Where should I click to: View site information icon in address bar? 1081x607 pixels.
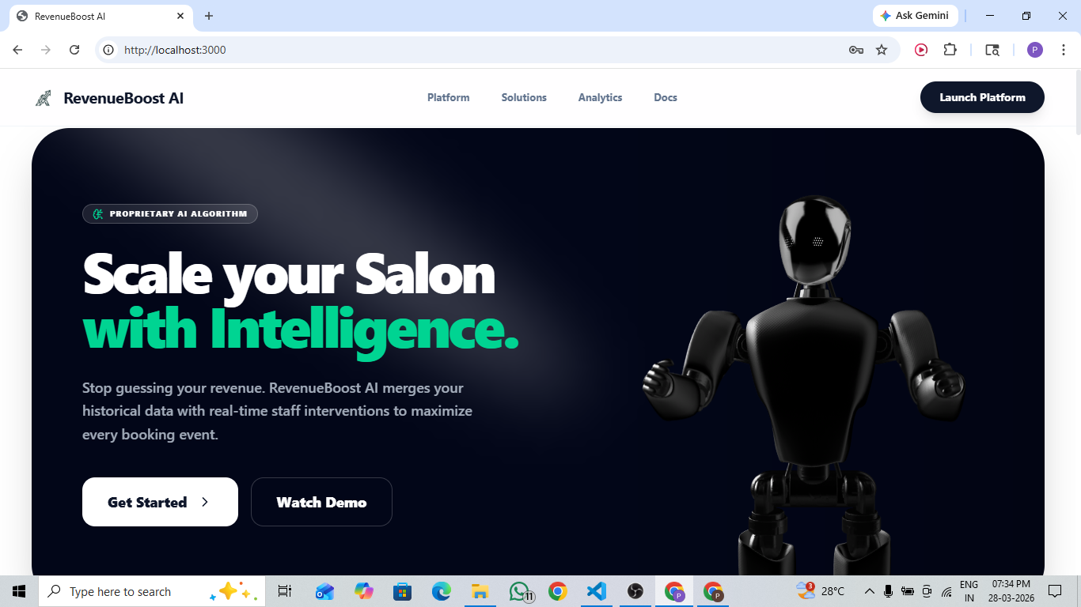109,50
